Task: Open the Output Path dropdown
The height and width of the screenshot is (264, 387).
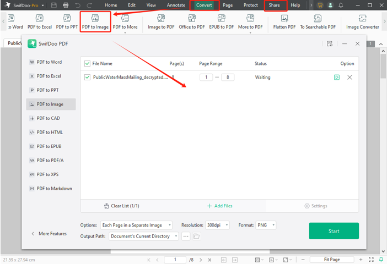Action: 144,236
